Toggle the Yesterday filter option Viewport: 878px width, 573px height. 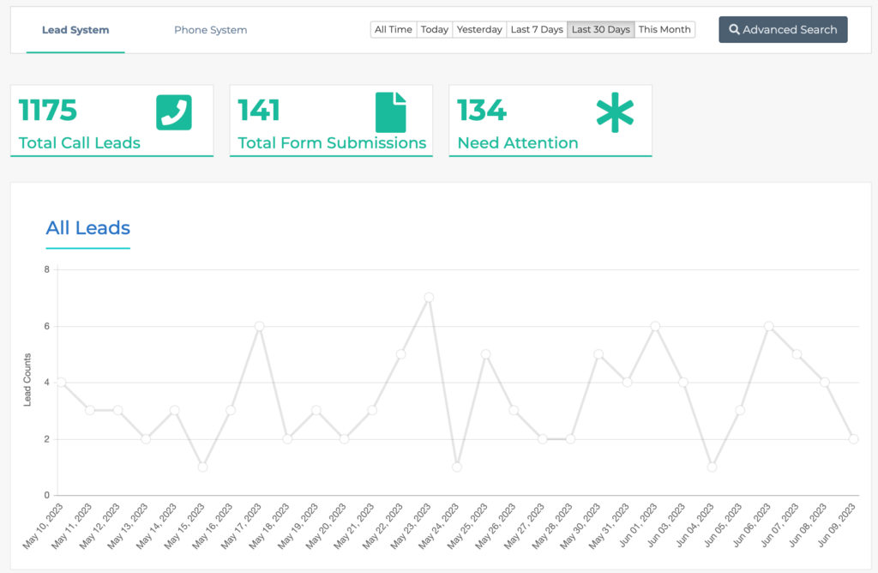click(479, 28)
